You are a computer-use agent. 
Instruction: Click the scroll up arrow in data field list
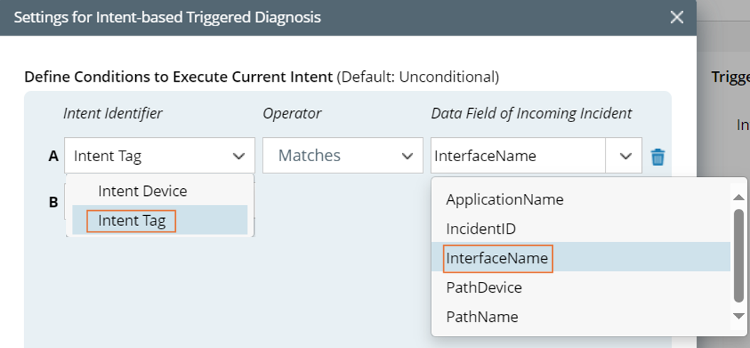(x=739, y=197)
